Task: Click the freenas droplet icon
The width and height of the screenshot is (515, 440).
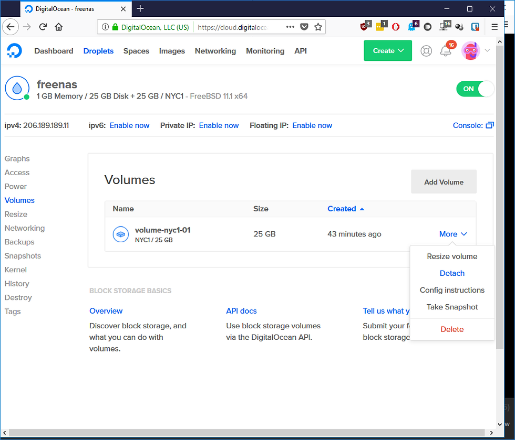Action: pyautogui.click(x=17, y=88)
